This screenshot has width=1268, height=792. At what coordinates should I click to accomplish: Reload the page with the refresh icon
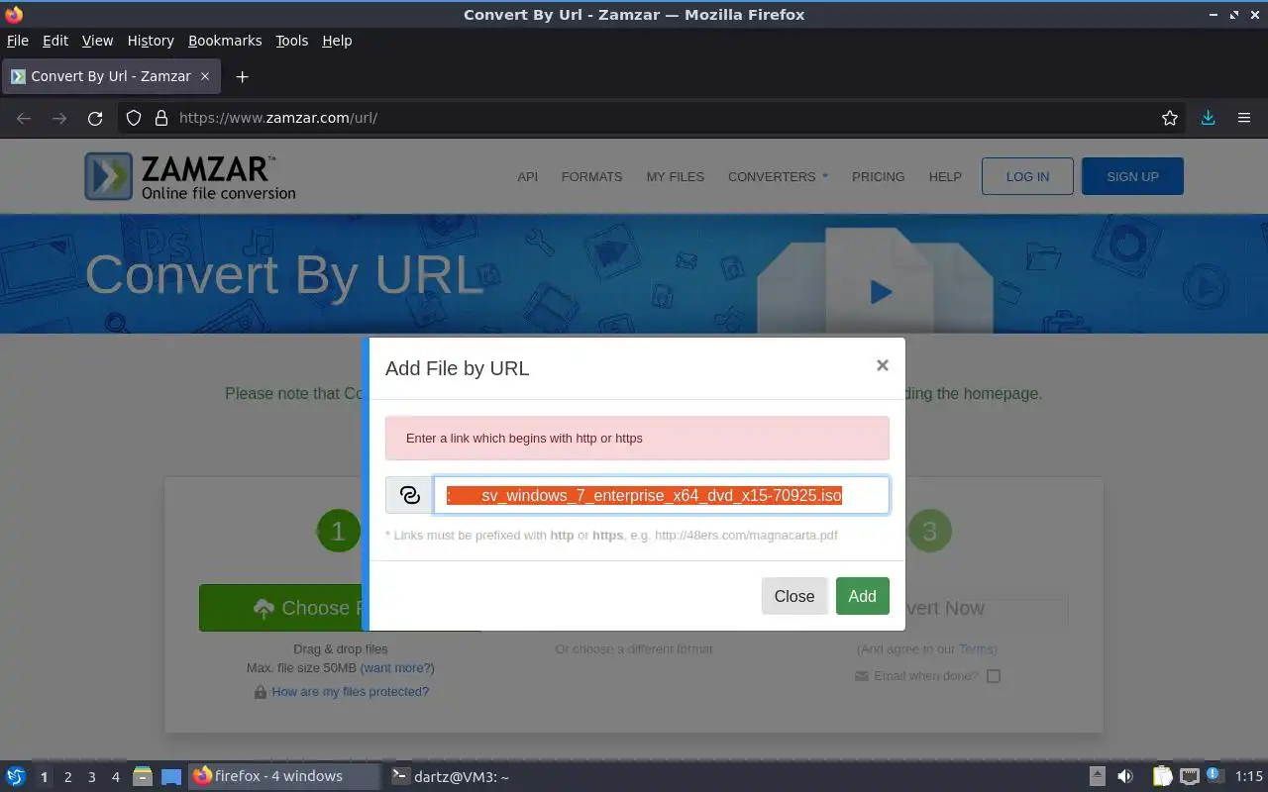95,118
